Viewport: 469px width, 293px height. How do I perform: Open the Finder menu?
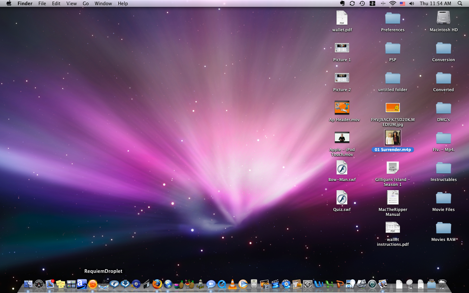point(25,3)
